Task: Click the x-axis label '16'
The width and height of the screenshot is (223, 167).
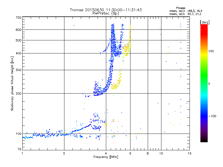Action: [x=190, y=153]
